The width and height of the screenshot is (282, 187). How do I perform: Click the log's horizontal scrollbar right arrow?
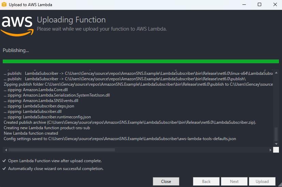271,150
